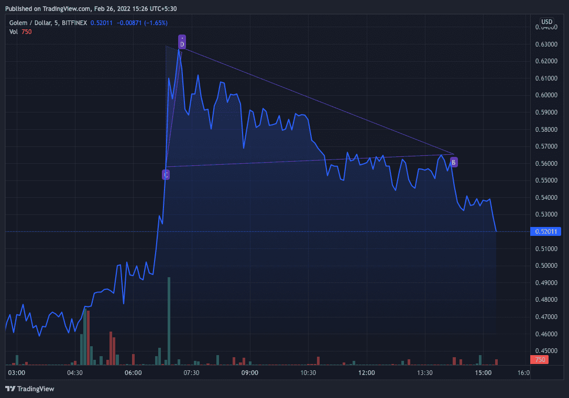
Task: Click the 0.60000 level on price scale
Action: click(x=545, y=95)
